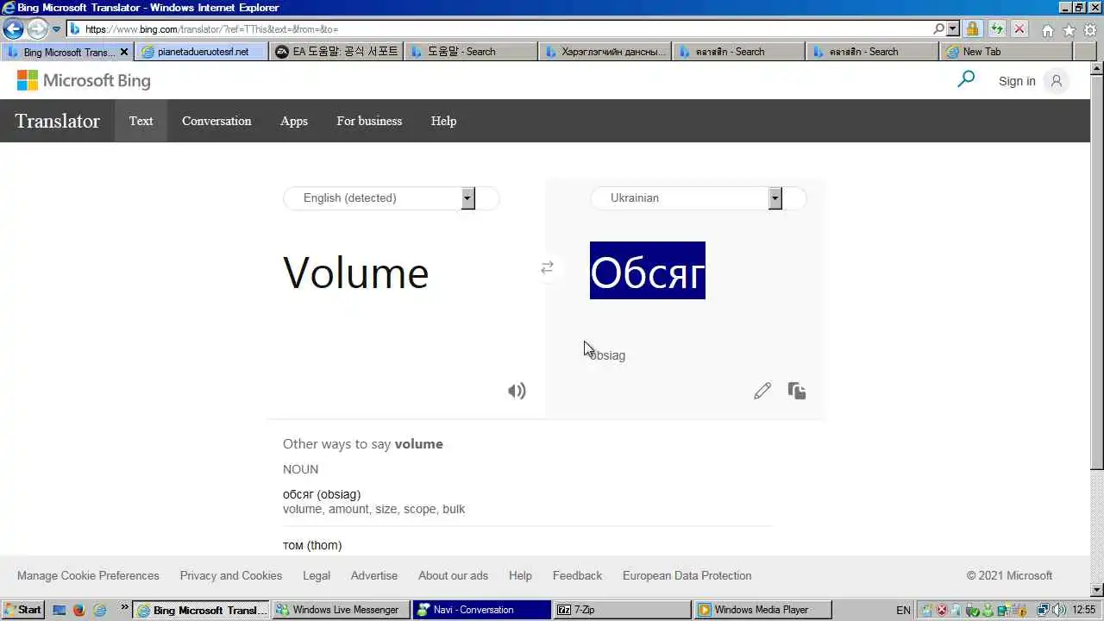Launch Internet Explorer quick launch icon
The width and height of the screenshot is (1104, 621).
click(100, 610)
